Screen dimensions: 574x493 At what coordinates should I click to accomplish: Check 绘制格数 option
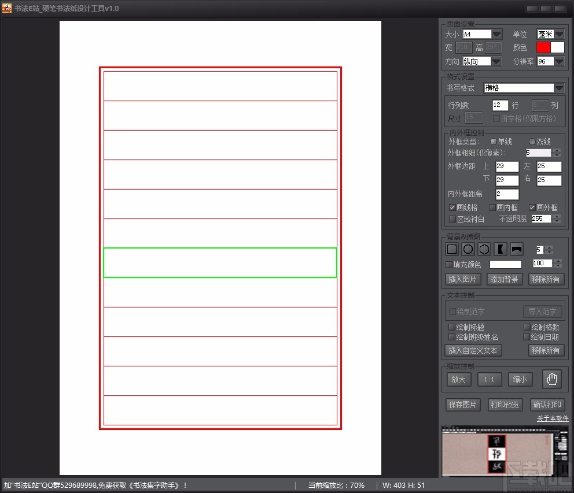click(x=527, y=327)
